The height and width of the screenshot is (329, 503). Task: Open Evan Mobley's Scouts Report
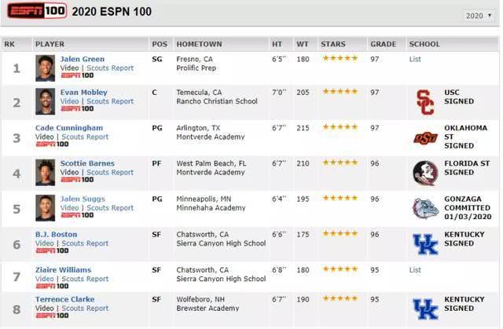click(x=110, y=101)
